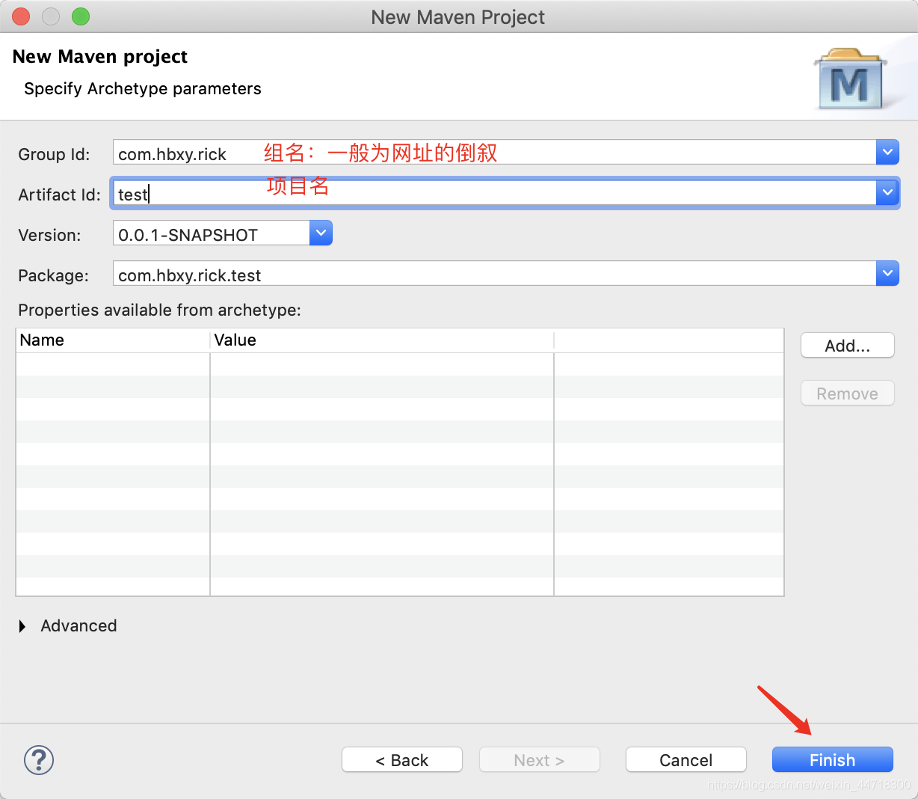
Task: Focus the Artifact Id field containing test
Action: (494, 193)
